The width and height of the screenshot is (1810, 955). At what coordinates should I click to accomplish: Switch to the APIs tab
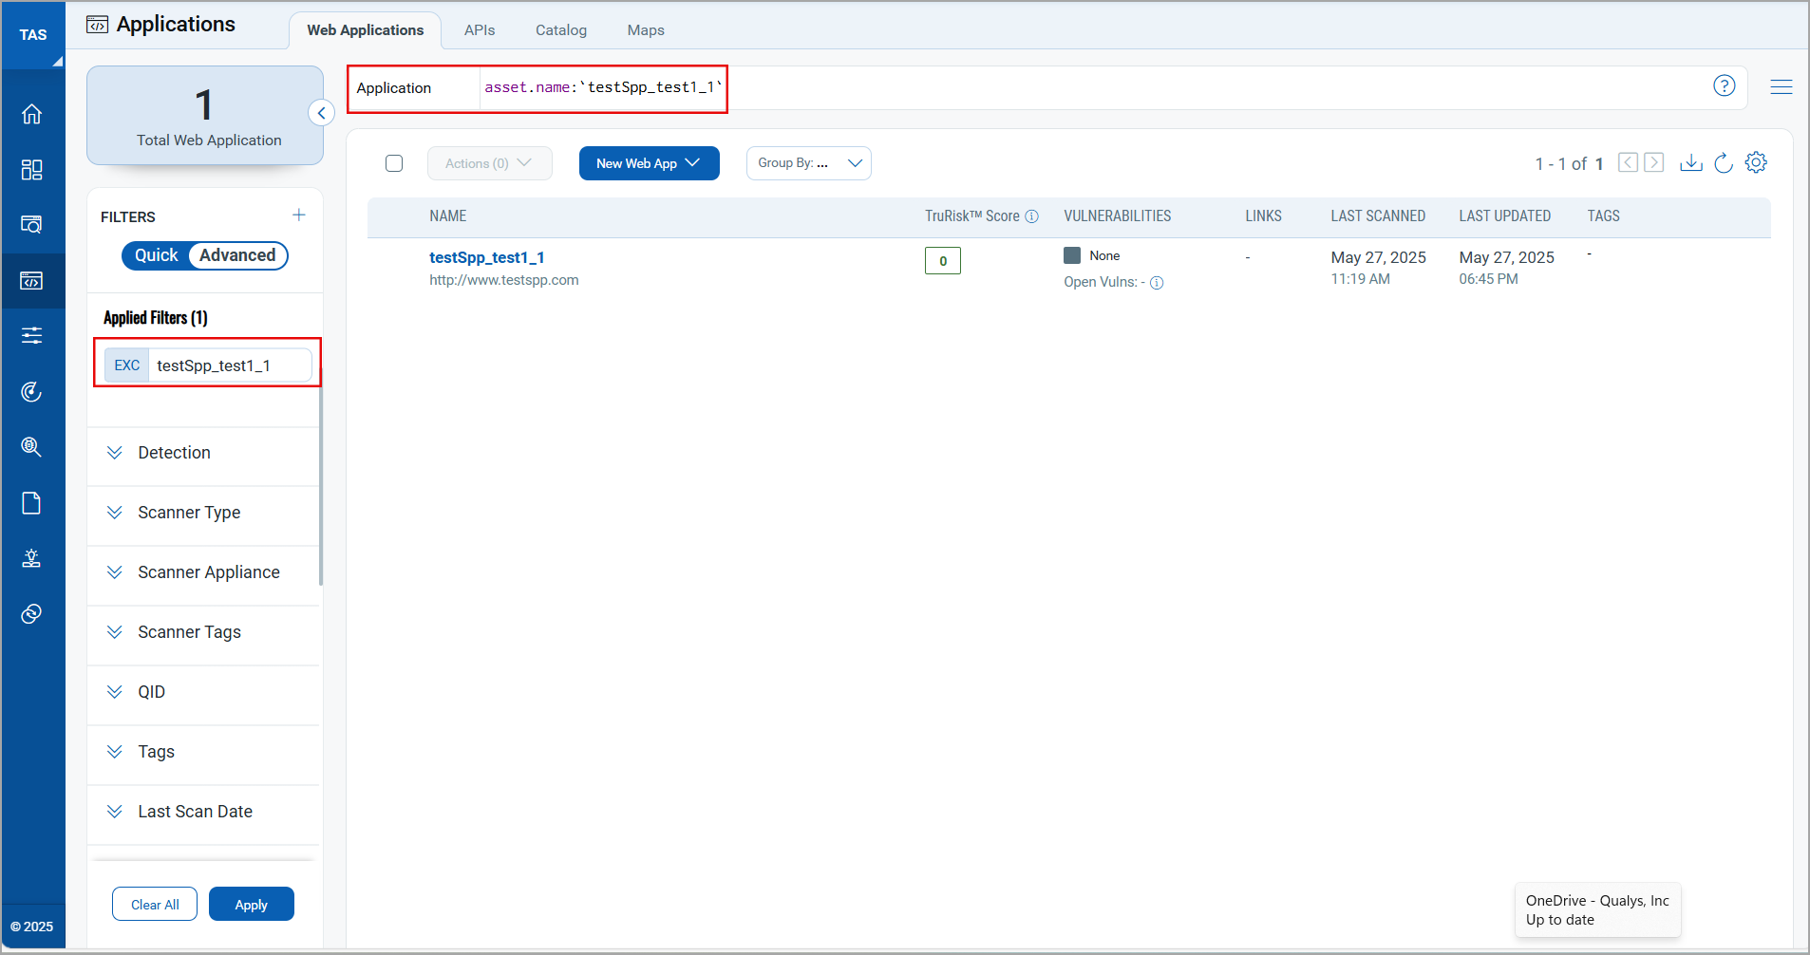pos(480,30)
